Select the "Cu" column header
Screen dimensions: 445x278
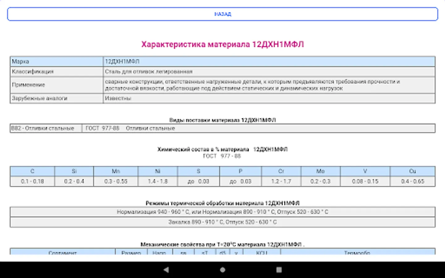click(413, 171)
